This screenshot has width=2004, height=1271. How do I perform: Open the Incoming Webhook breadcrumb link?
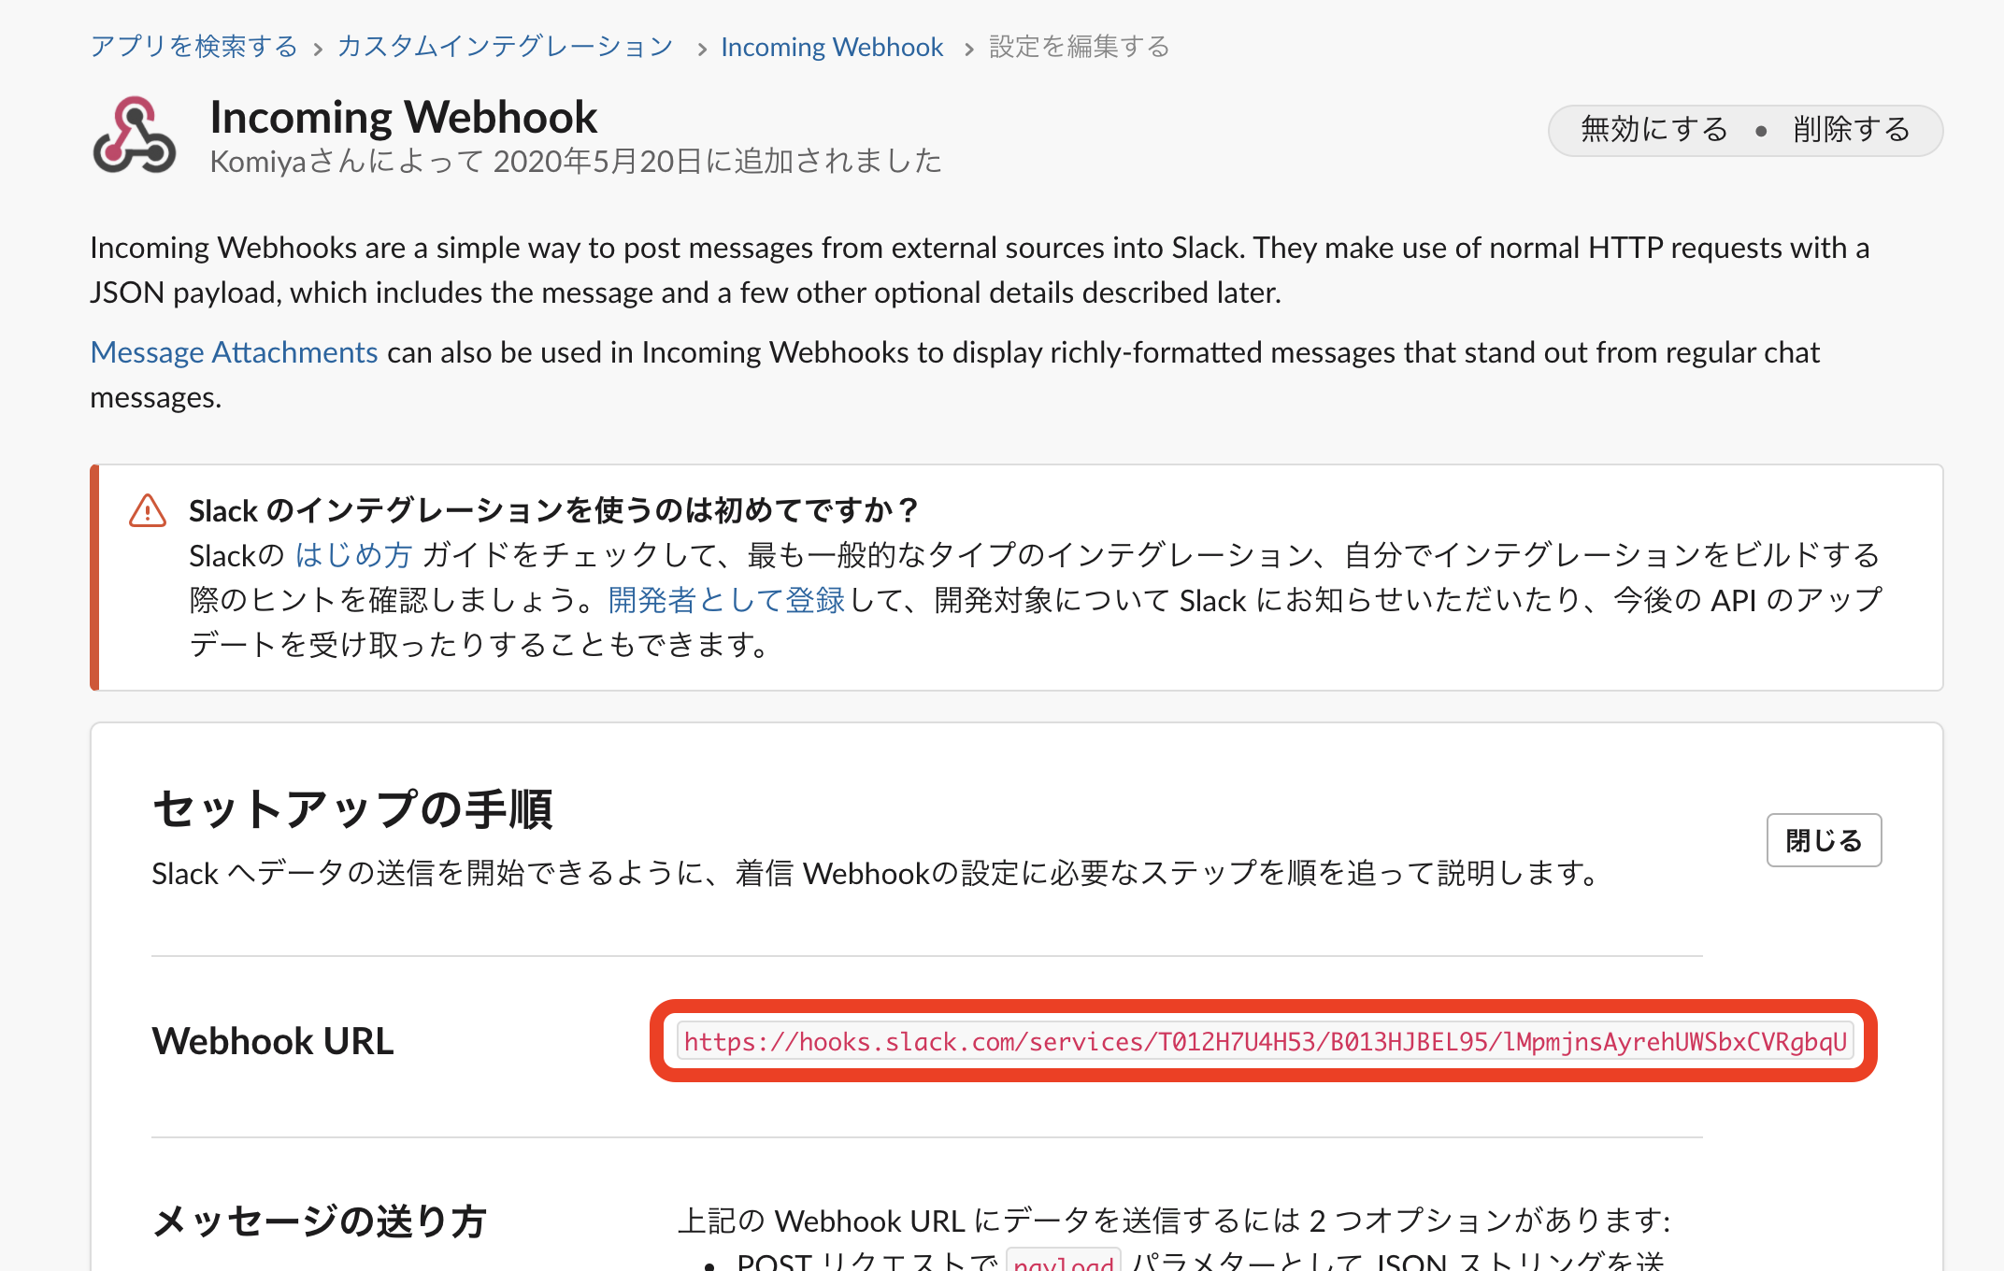pyautogui.click(x=832, y=47)
